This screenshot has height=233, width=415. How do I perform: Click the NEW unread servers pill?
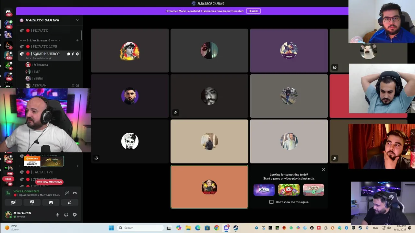click(8, 179)
